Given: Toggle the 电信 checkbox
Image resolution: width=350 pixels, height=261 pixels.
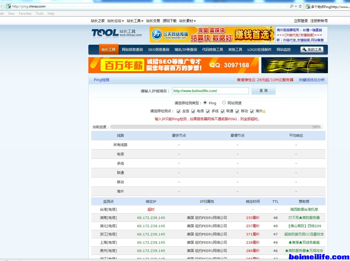Looking at the screenshot, I should 193,111.
